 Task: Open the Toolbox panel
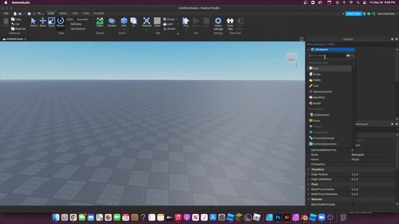pyautogui.click(x=112, y=22)
